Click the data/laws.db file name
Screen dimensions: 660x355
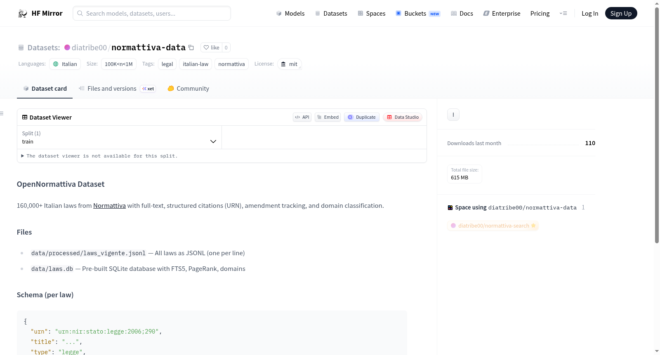[x=52, y=269]
